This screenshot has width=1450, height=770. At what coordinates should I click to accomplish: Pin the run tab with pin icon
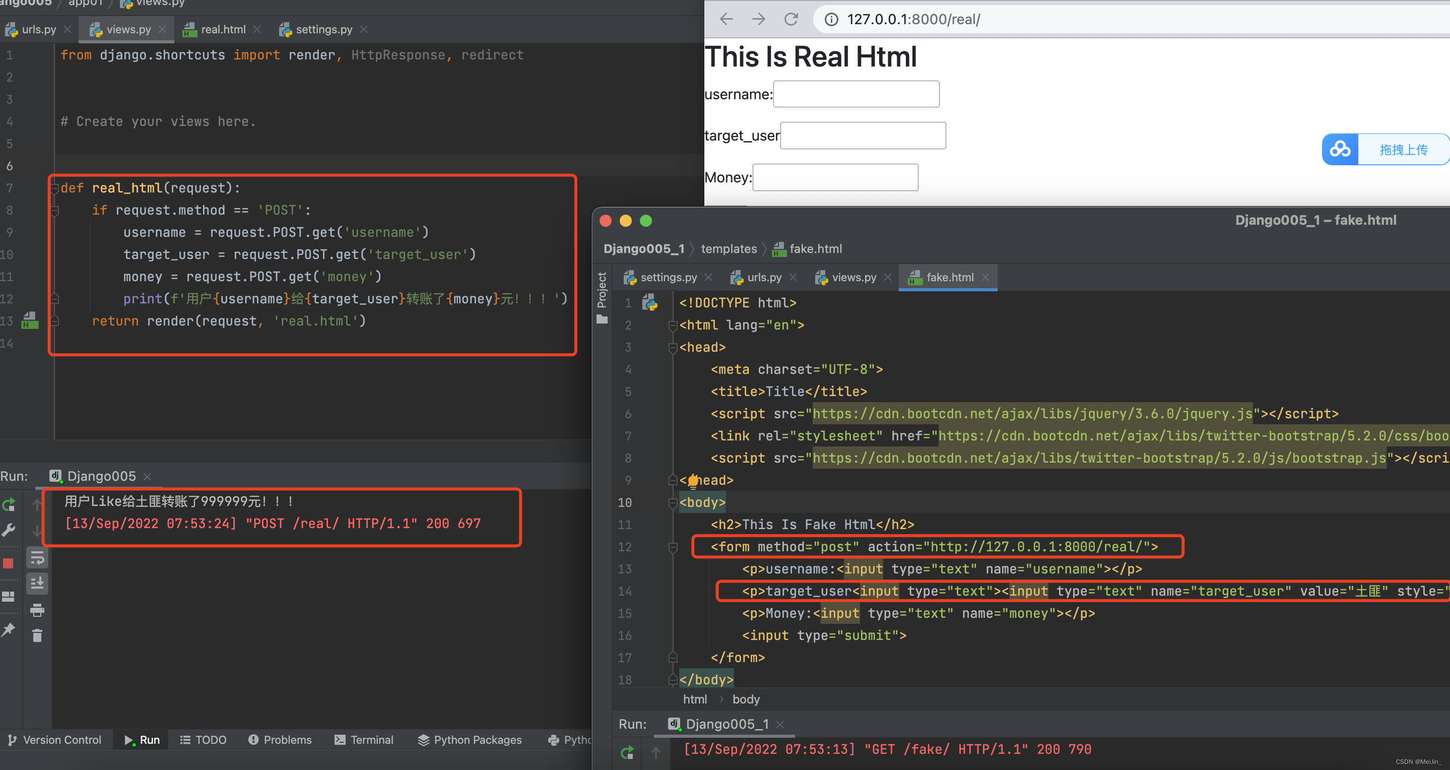coord(9,630)
